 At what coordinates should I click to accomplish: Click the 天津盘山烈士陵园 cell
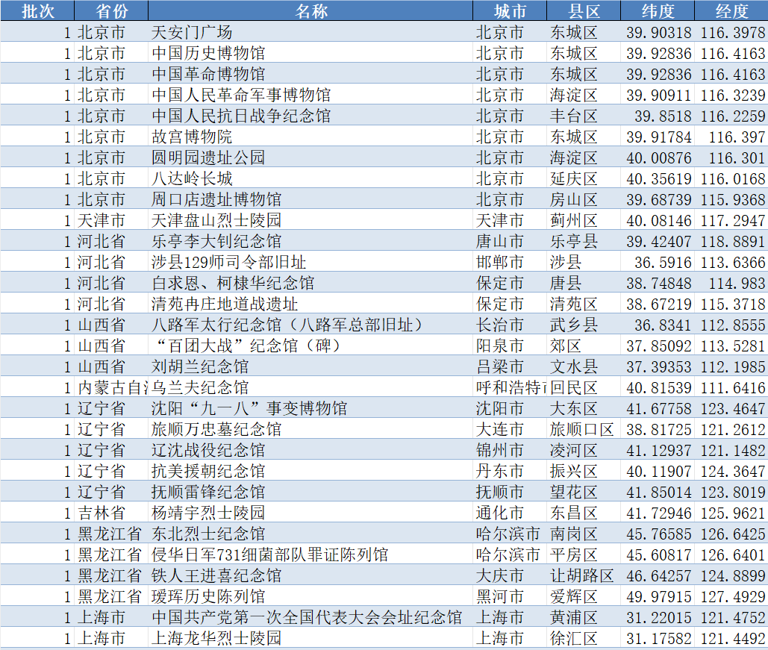point(216,221)
